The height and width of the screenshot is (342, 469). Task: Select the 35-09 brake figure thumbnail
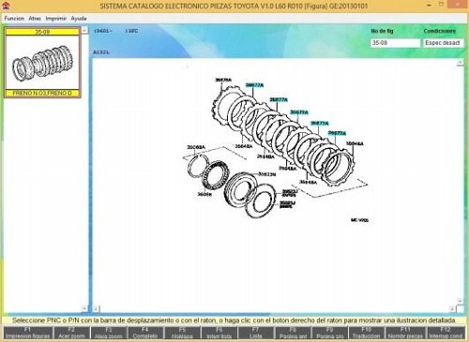pyautogui.click(x=42, y=63)
